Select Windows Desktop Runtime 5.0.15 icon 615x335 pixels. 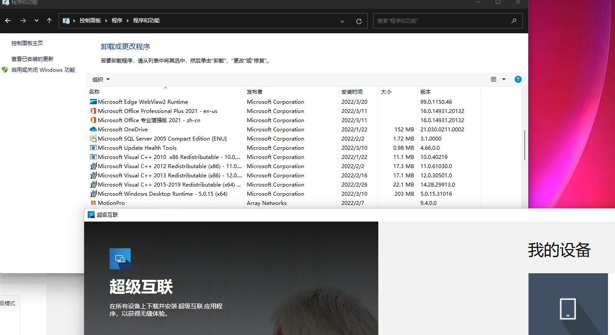93,194
